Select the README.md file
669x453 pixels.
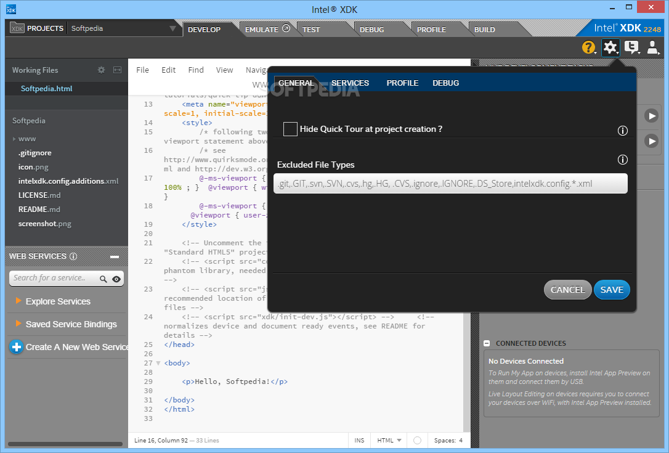[x=39, y=209]
